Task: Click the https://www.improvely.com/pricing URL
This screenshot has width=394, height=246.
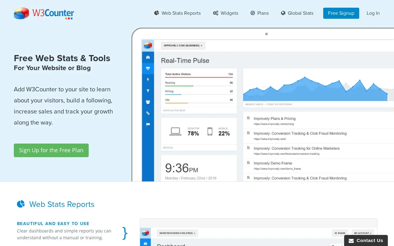Action: click(x=274, y=124)
